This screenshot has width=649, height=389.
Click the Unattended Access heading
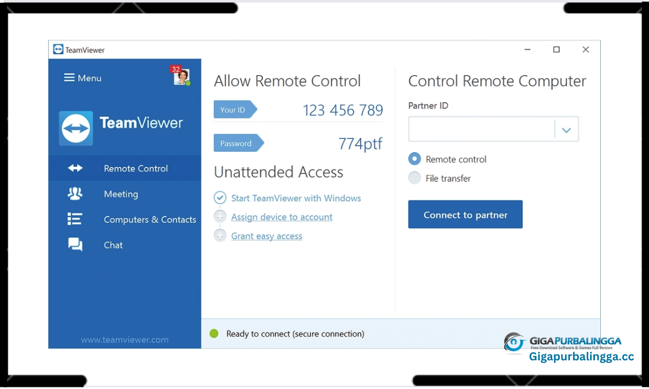[279, 172]
